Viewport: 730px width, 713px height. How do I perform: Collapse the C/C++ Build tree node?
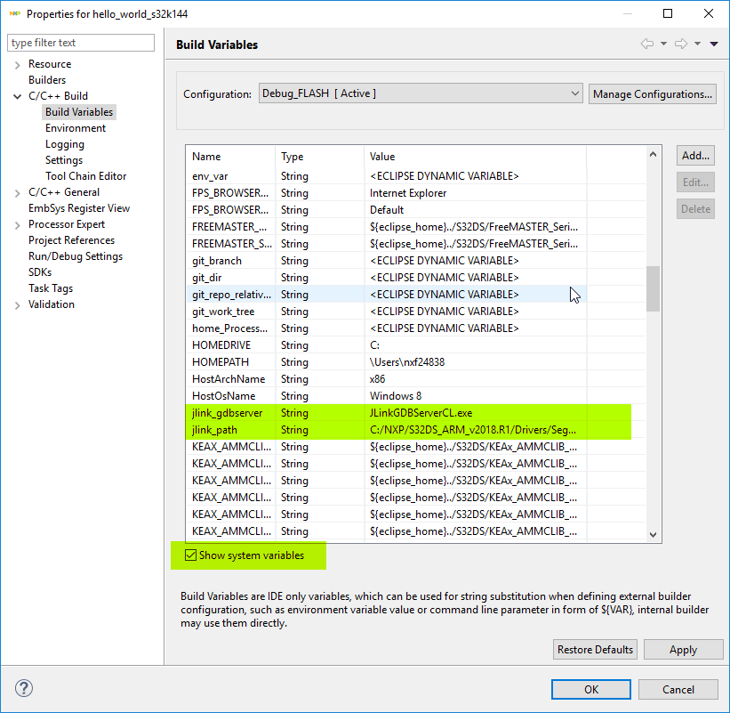(x=17, y=96)
